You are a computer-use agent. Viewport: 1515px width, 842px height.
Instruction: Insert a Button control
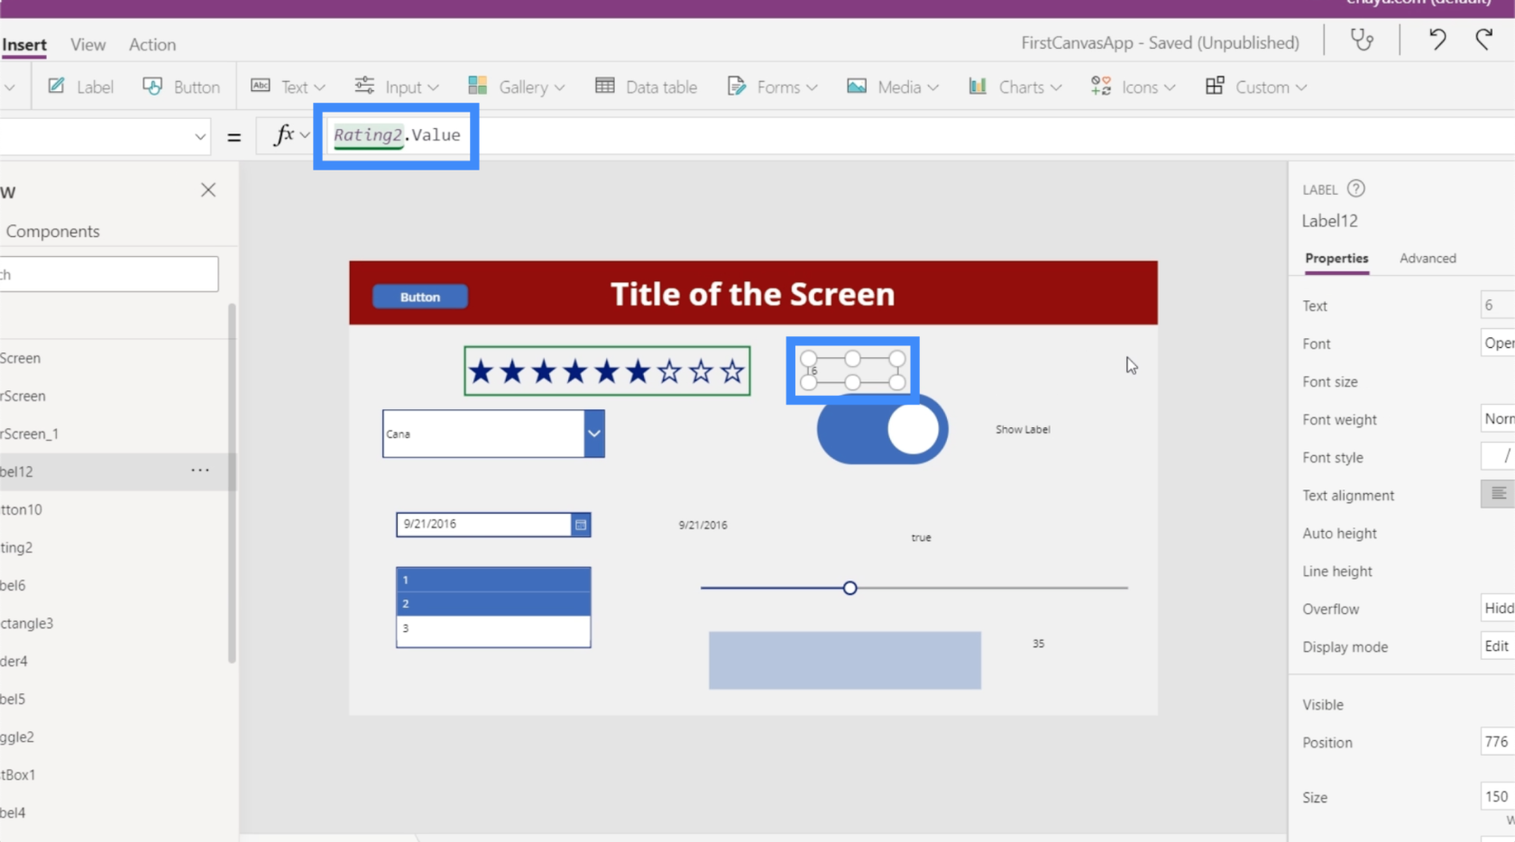[181, 87]
